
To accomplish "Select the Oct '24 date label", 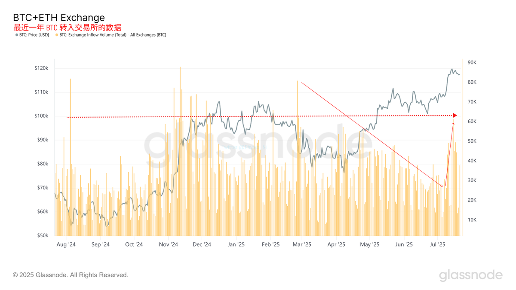I will pos(134,244).
